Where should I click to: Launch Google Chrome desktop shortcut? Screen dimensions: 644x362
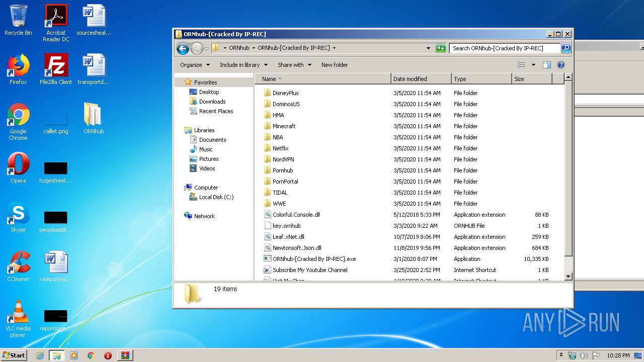18,122
